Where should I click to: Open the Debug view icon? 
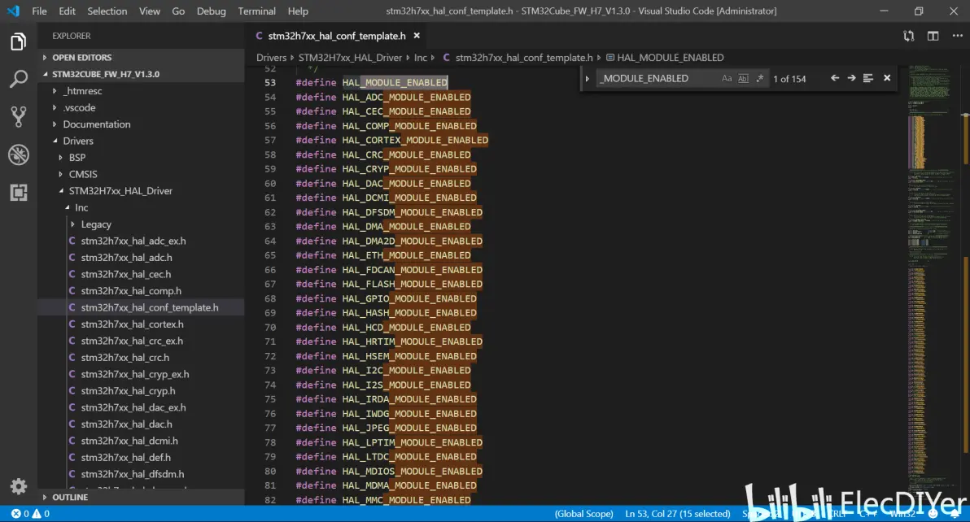coord(18,154)
